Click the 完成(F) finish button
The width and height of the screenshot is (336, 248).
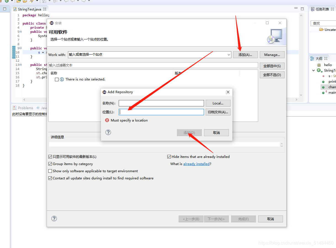pyautogui.click(x=243, y=219)
